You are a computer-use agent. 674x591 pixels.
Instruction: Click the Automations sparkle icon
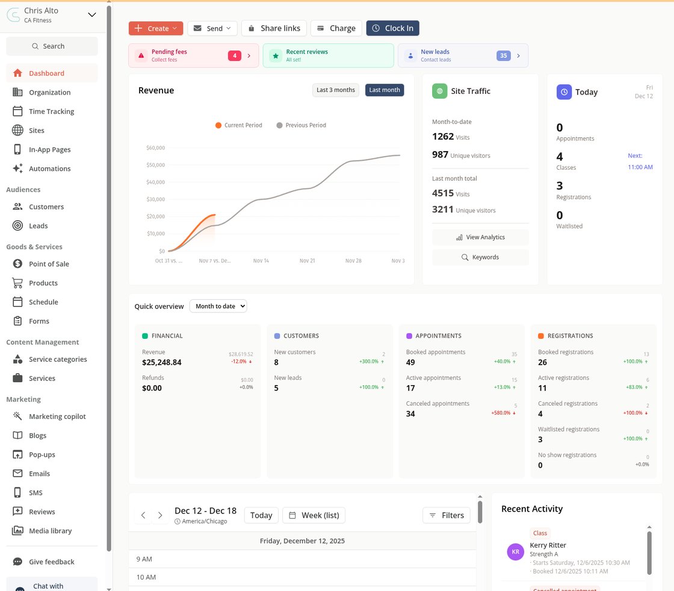click(x=17, y=169)
